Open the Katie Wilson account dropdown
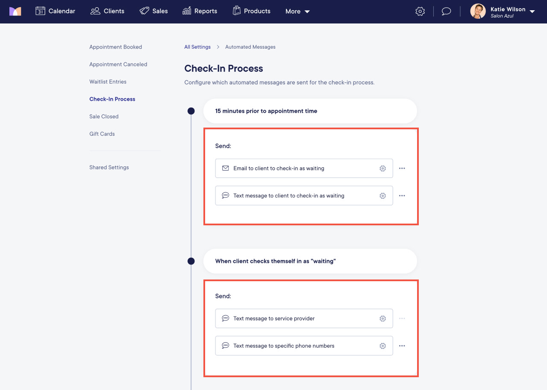This screenshot has width=547, height=390. click(x=532, y=12)
